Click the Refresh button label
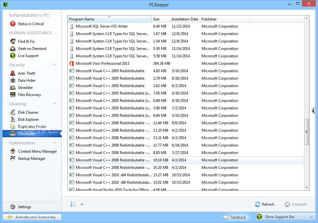 click(x=268, y=204)
